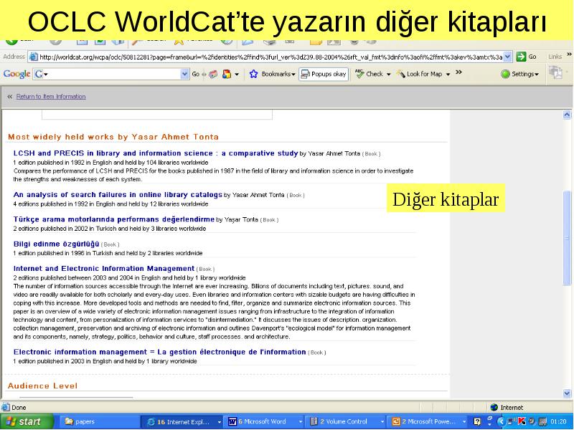
Task: Open the Settings dropdown arrow
Action: coord(537,75)
